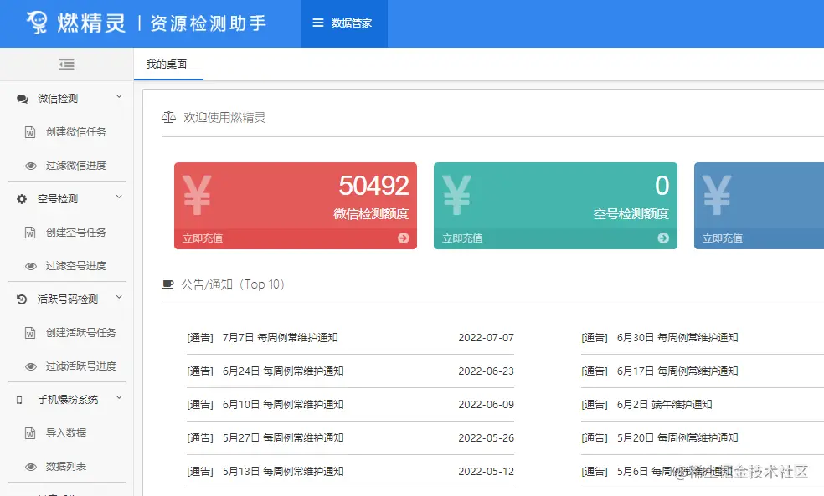Screen dimensions: 824x496
Task: Open the 6月2日 端午维护通知 notice
Action: (664, 405)
